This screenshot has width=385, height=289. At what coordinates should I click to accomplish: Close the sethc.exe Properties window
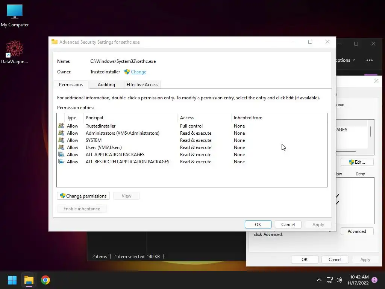pos(376,81)
